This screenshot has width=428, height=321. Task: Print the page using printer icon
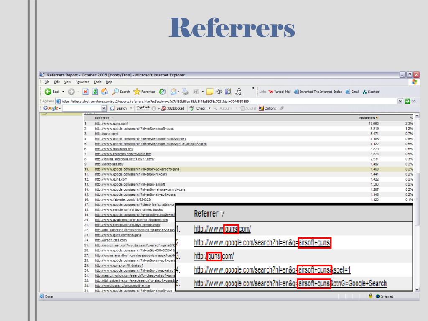(185, 92)
